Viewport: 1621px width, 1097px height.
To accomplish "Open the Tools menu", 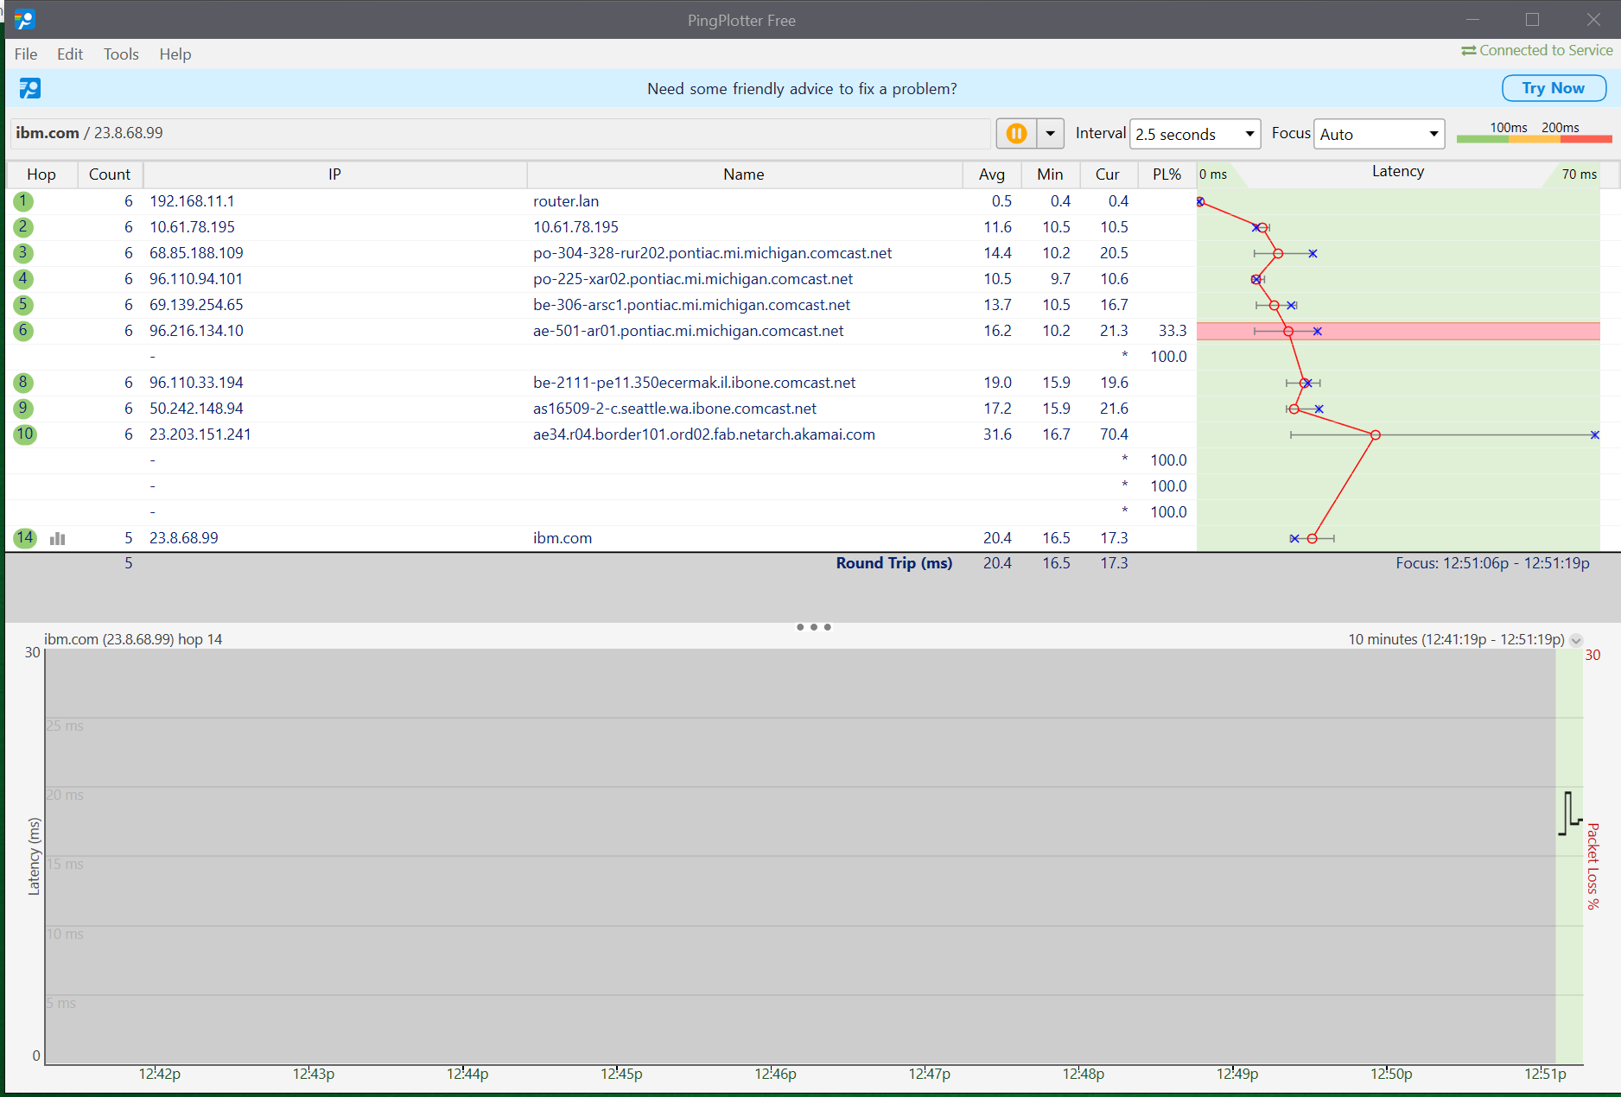I will (x=121, y=54).
